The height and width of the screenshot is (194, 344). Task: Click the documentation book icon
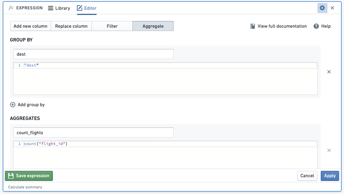pos(253,26)
